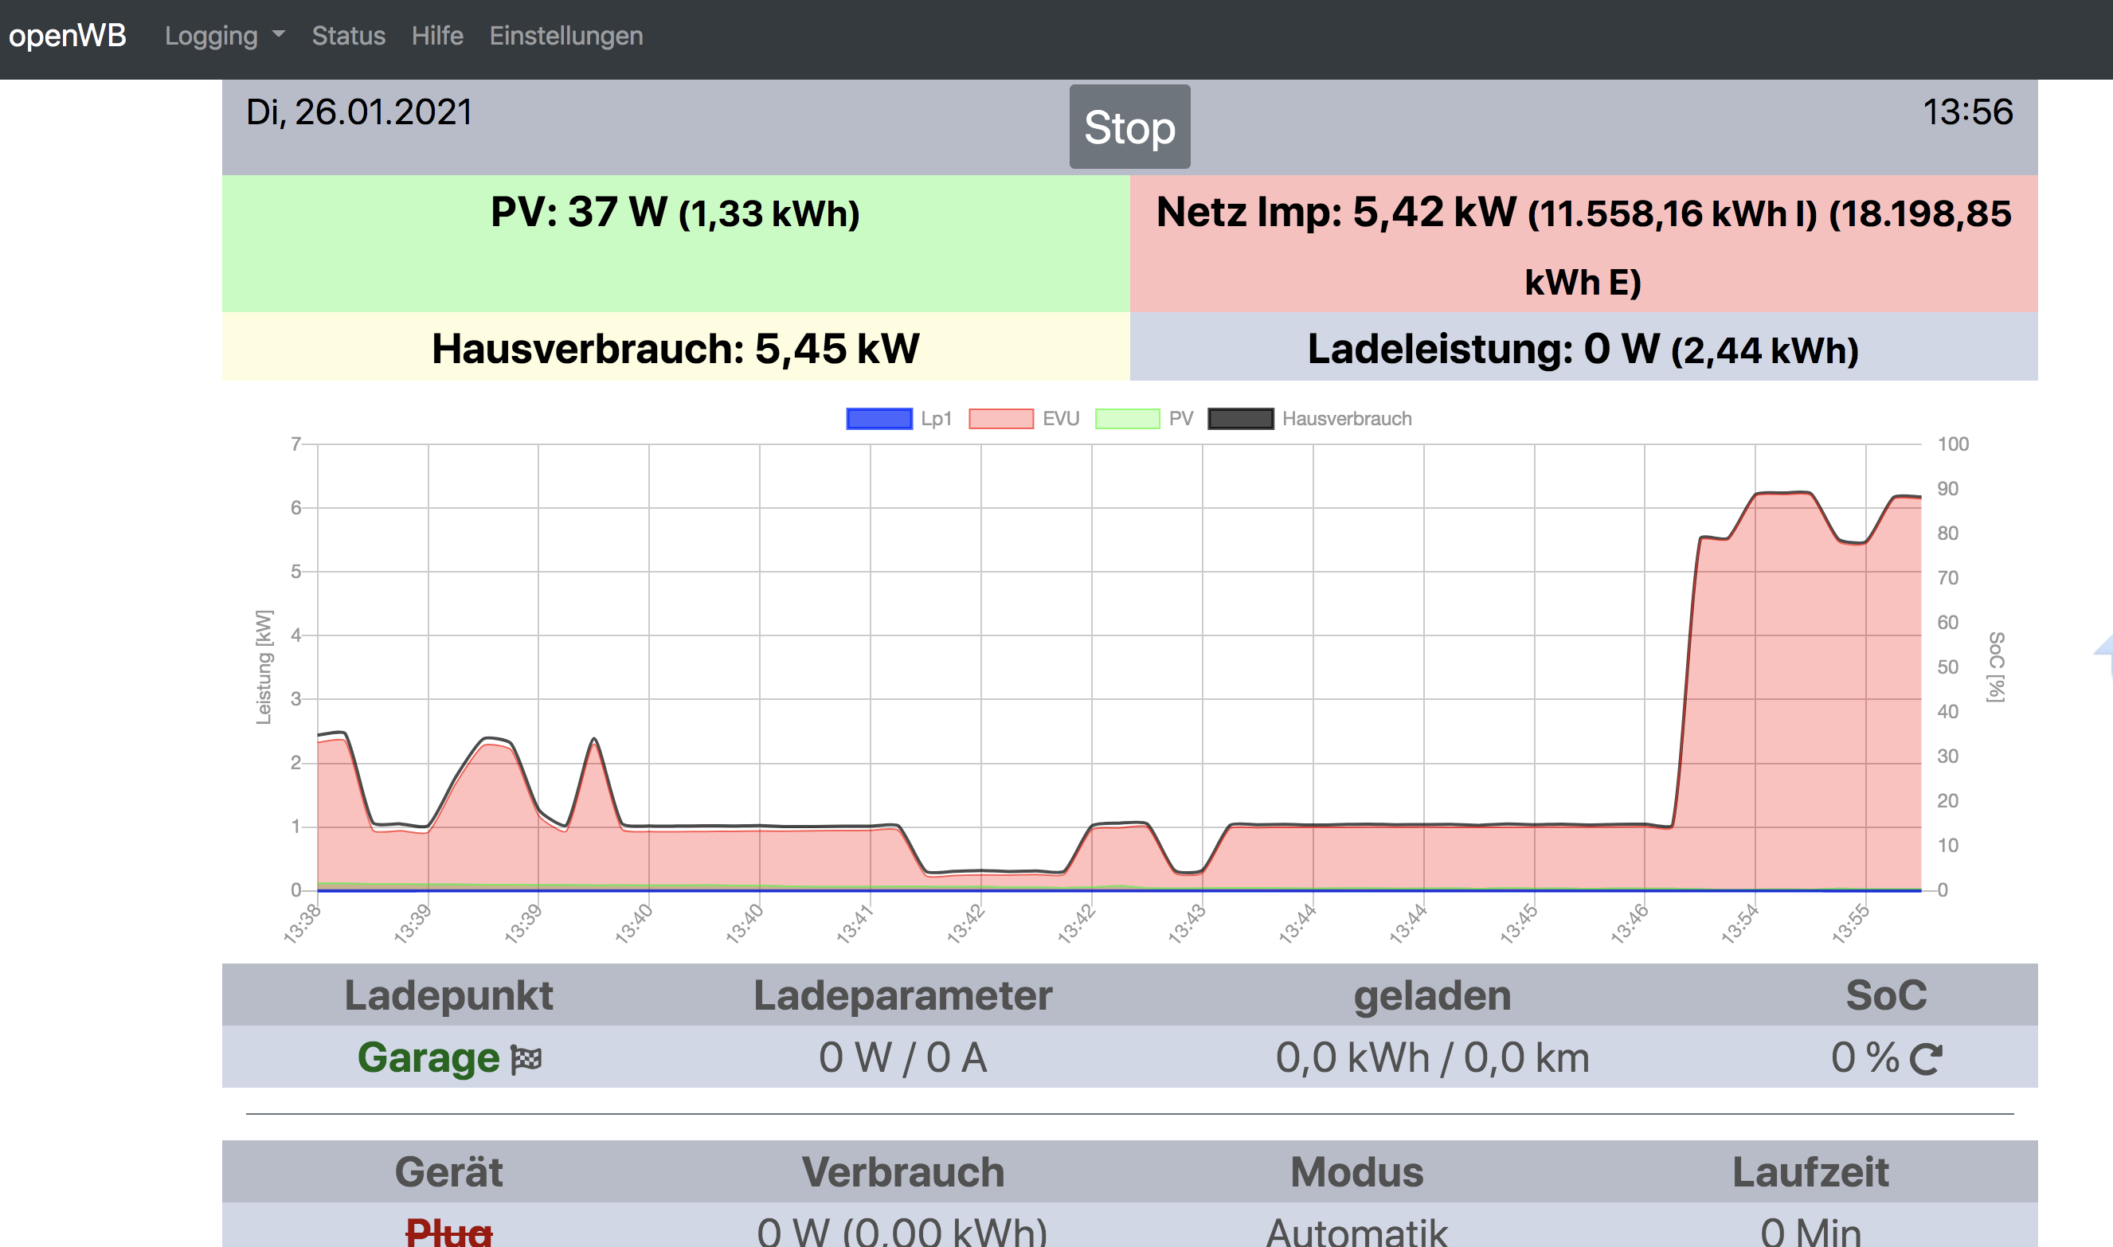2113x1247 pixels.
Task: Click the checkered flag icon beside Garage
Action: point(526,1059)
